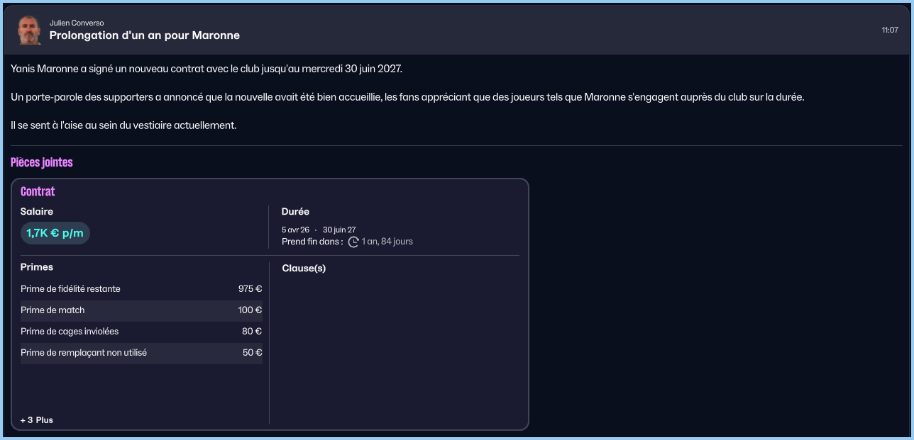Image resolution: width=914 pixels, height=440 pixels.
Task: Click the Primes section label
Action: pos(37,267)
